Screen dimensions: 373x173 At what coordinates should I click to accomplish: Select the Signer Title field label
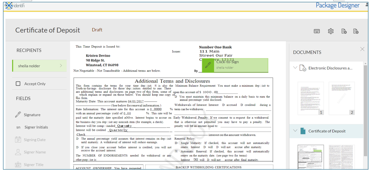click(34, 165)
